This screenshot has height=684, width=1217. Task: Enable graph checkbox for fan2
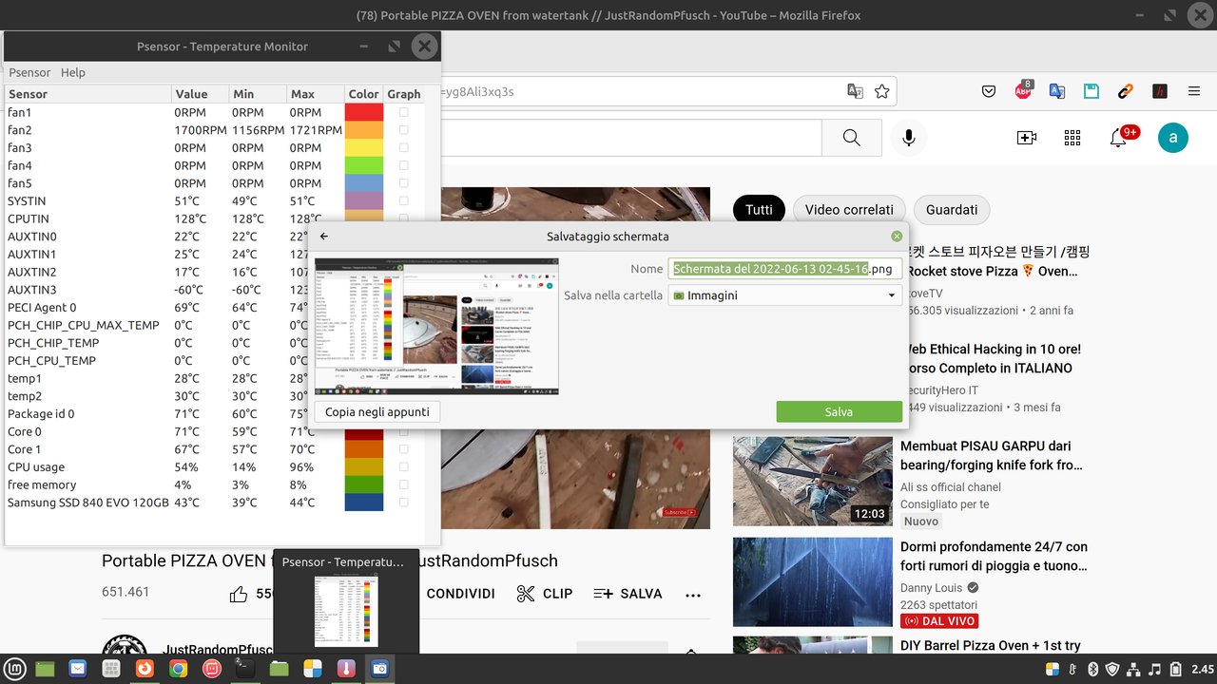pyautogui.click(x=403, y=130)
